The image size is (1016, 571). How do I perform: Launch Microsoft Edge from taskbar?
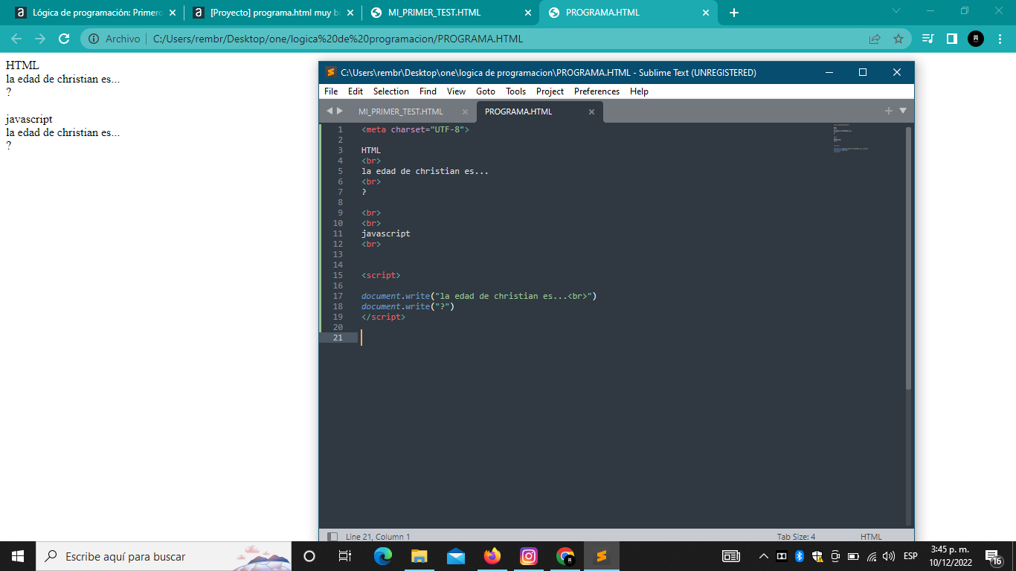pos(383,556)
